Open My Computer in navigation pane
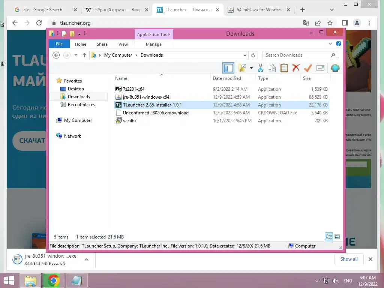Image resolution: width=384 pixels, height=288 pixels. pos(78,120)
